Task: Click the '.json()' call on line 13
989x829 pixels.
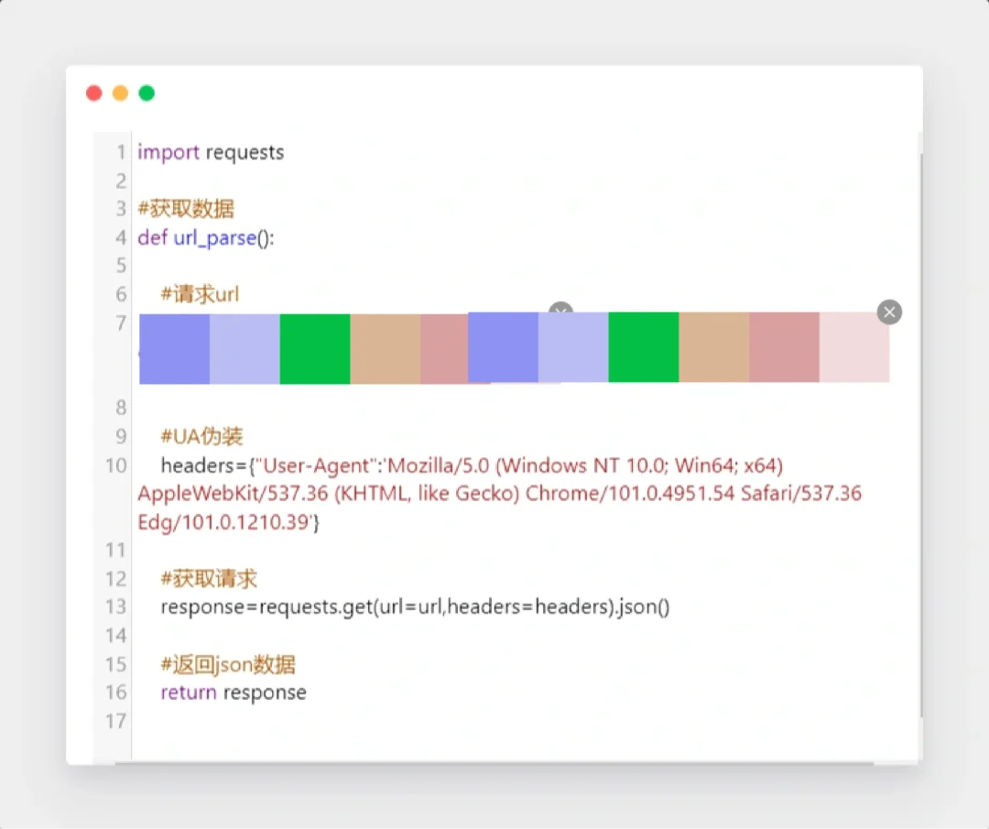Action: [x=643, y=607]
